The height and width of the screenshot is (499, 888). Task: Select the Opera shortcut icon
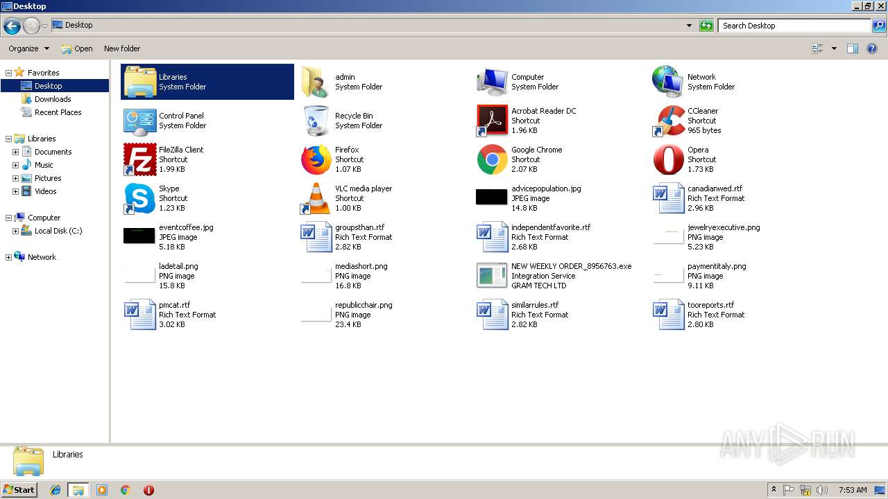(x=668, y=159)
